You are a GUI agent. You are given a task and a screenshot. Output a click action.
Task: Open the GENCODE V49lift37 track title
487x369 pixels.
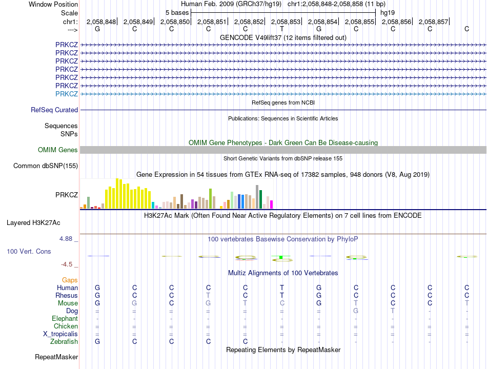click(x=283, y=37)
